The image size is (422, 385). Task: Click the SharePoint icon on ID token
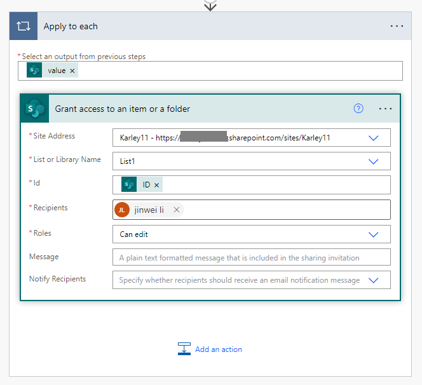coord(129,184)
